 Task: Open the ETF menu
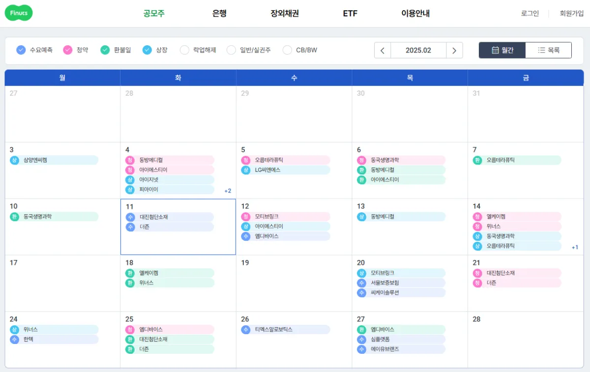[350, 13]
